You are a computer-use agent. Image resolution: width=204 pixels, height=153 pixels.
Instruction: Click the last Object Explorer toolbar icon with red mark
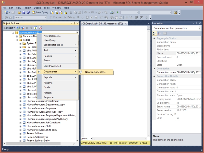coord(40,28)
